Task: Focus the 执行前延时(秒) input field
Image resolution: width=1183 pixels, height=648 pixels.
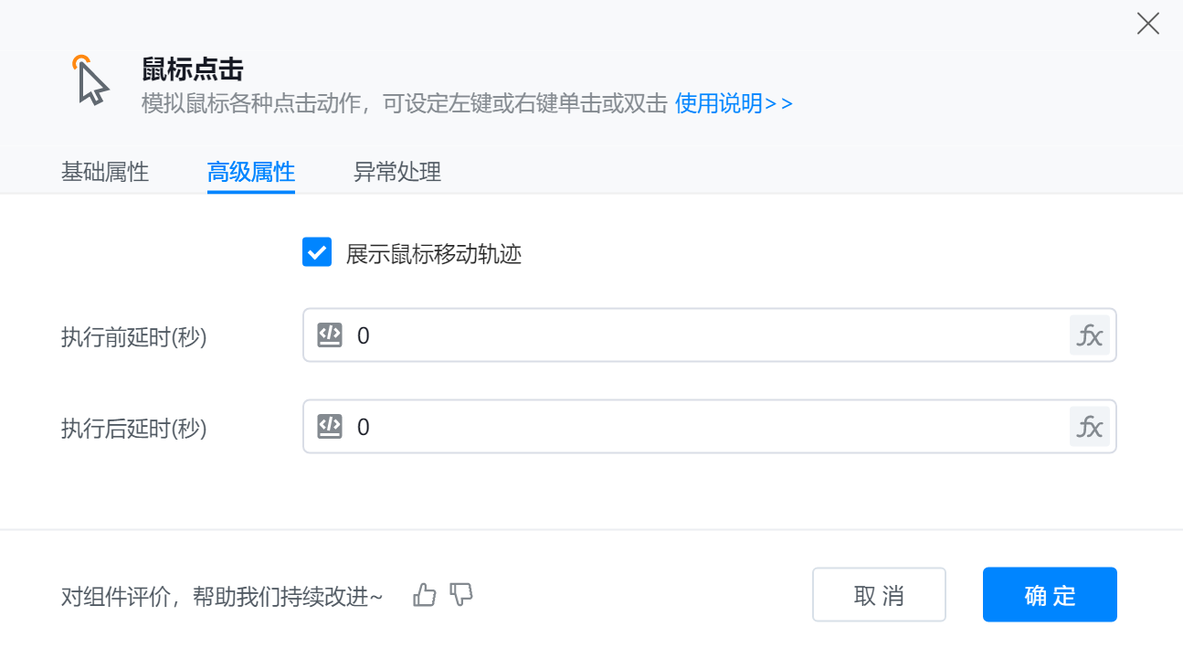Action: (x=703, y=335)
